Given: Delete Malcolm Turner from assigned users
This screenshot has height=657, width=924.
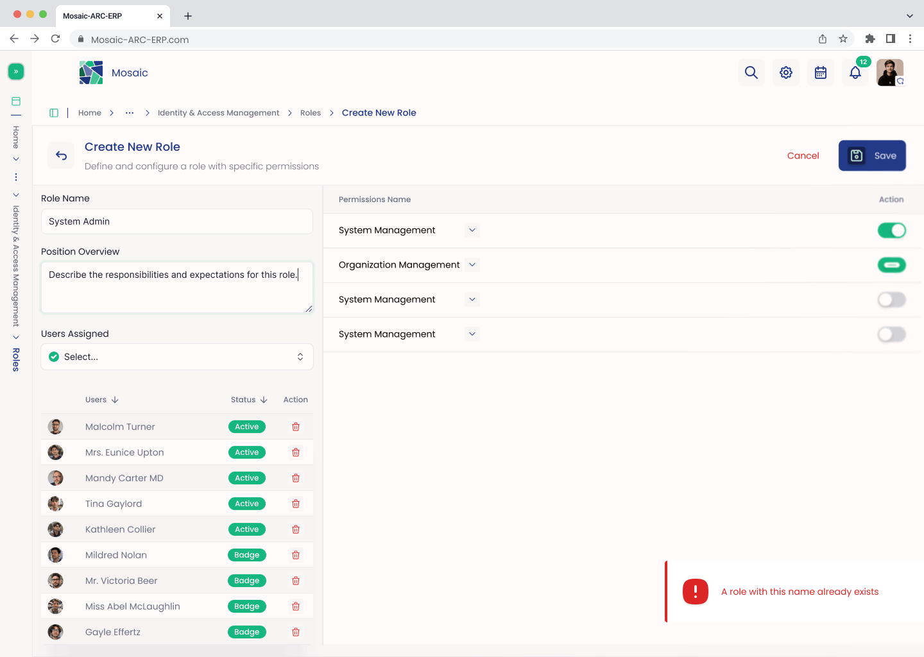Looking at the screenshot, I should pos(296,427).
